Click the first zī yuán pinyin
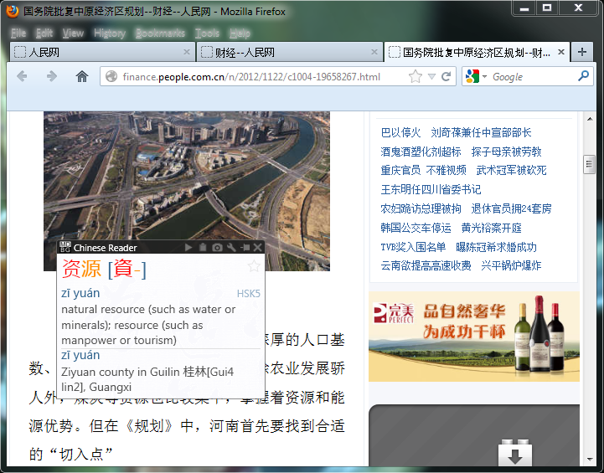 [80, 293]
